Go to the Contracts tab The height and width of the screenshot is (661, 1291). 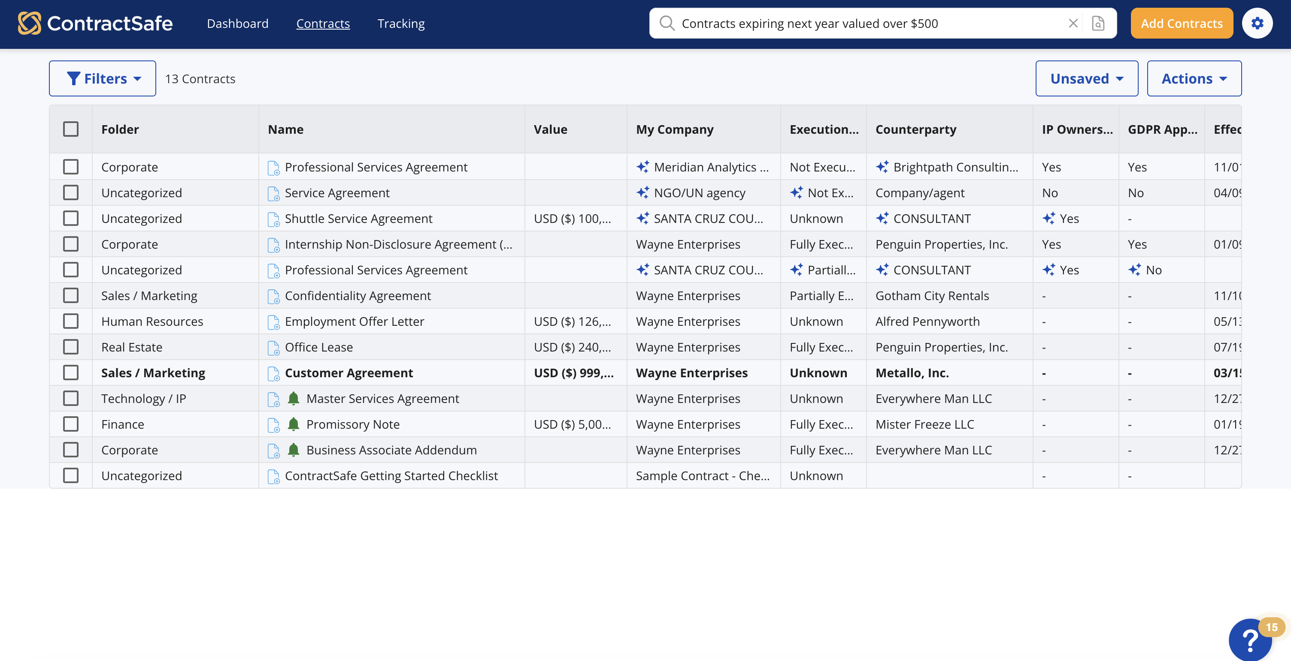[323, 24]
